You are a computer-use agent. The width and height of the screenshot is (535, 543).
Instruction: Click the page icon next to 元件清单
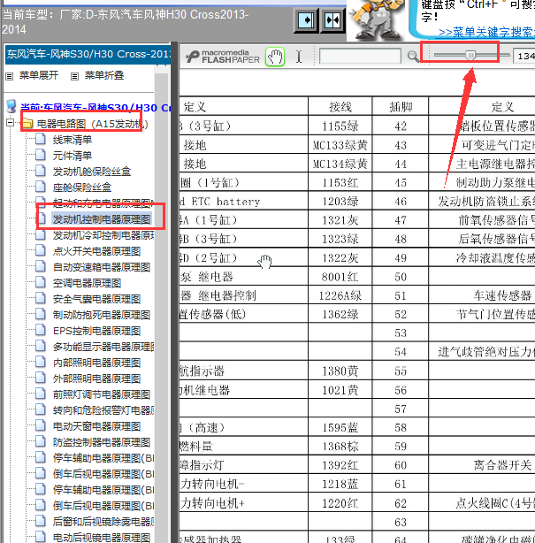pyautogui.click(x=41, y=155)
